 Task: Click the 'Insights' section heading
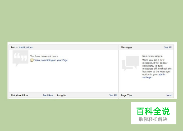pos(62,95)
